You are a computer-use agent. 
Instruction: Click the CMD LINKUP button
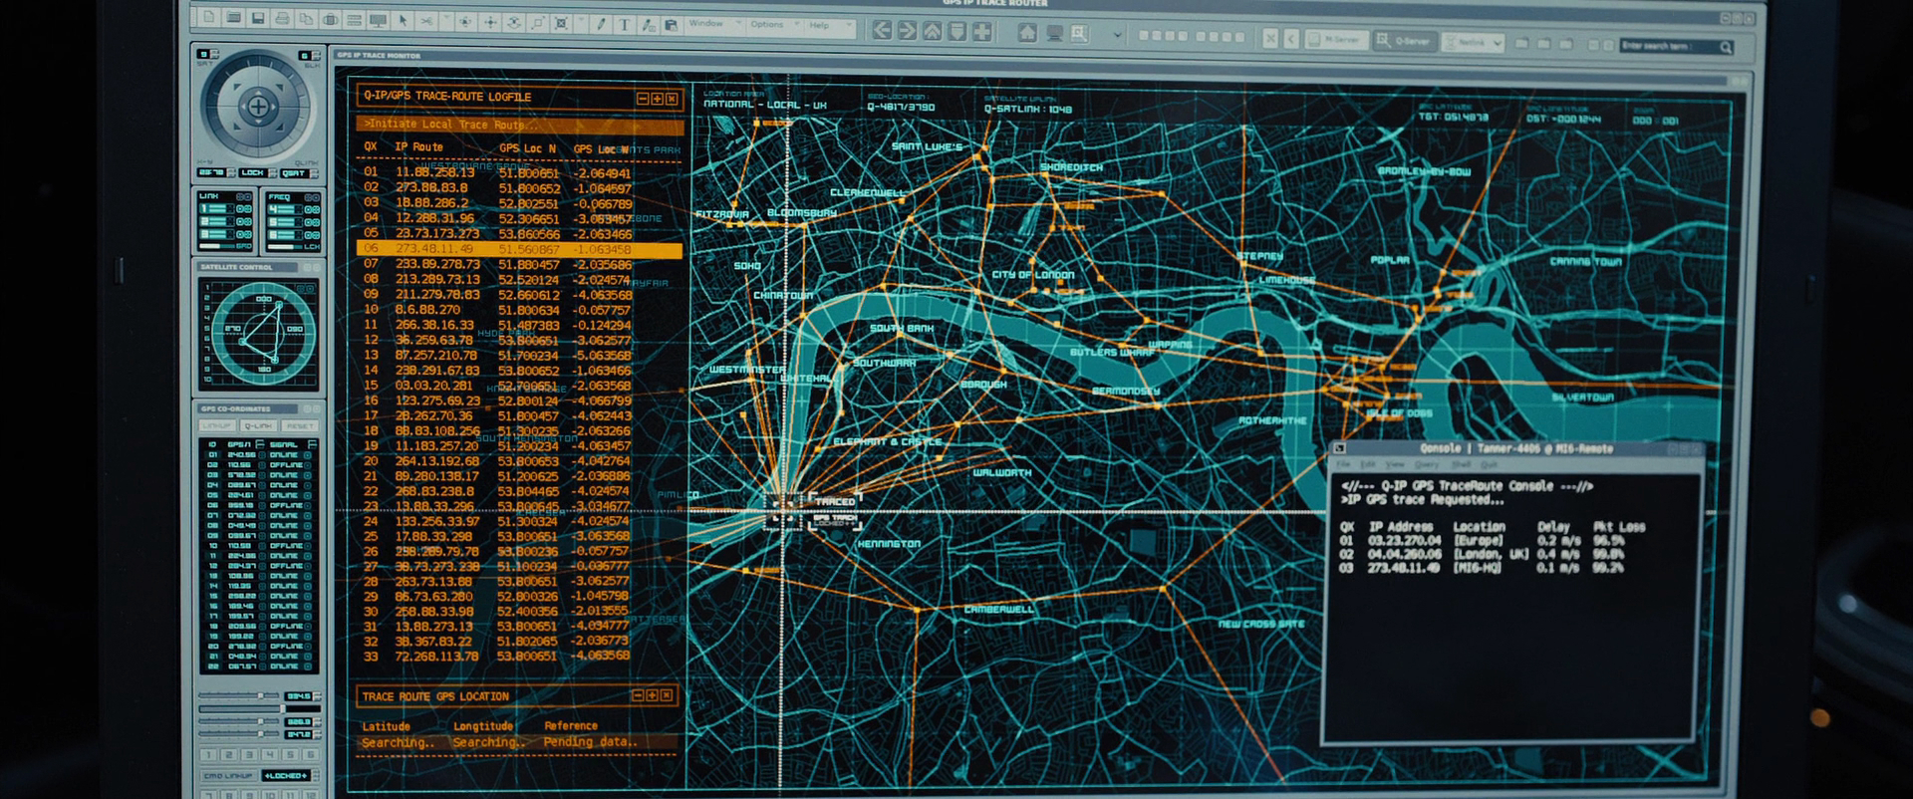point(228,776)
